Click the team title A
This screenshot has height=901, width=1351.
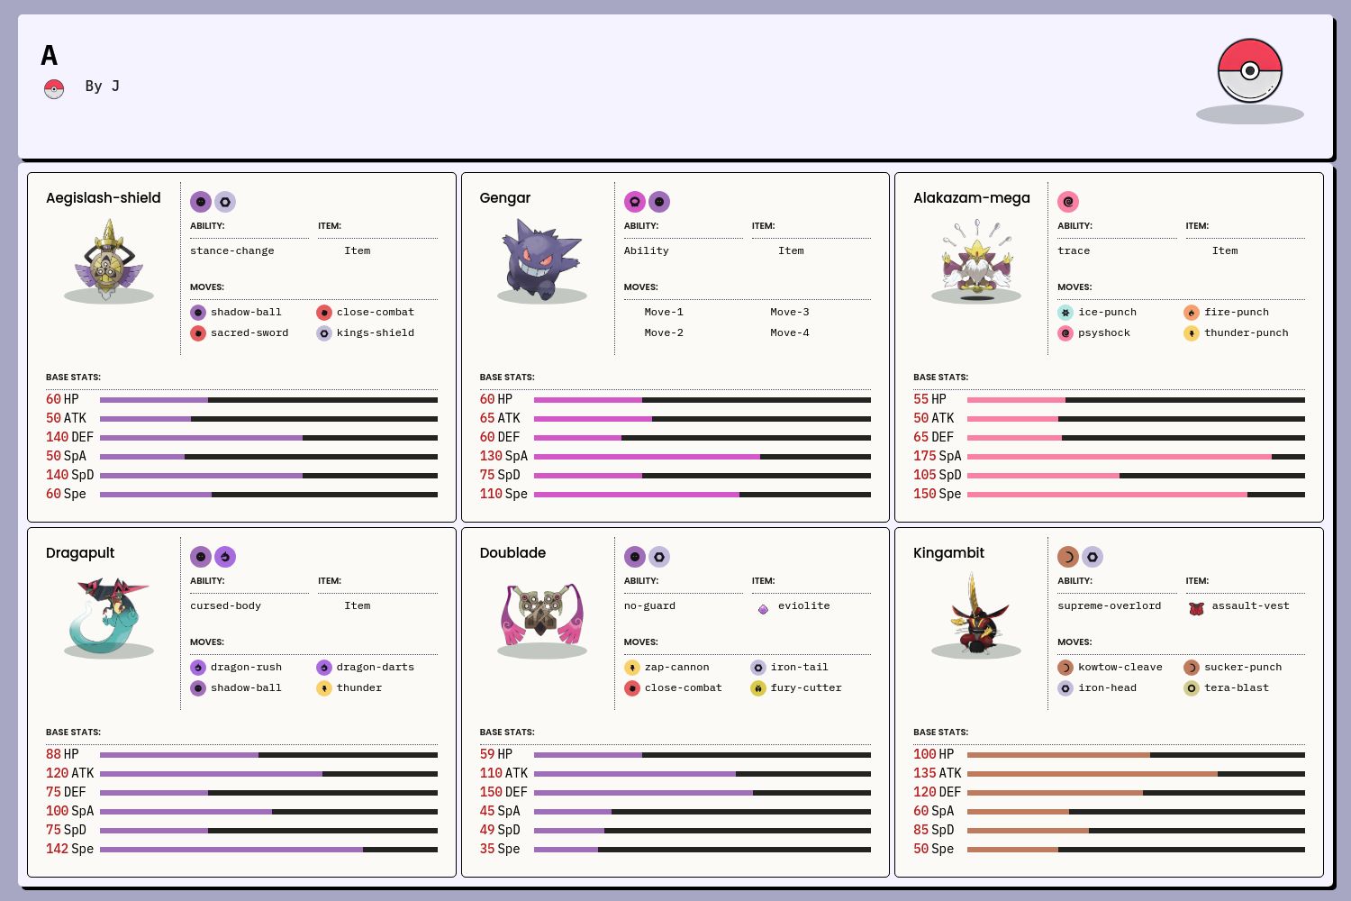(x=50, y=56)
